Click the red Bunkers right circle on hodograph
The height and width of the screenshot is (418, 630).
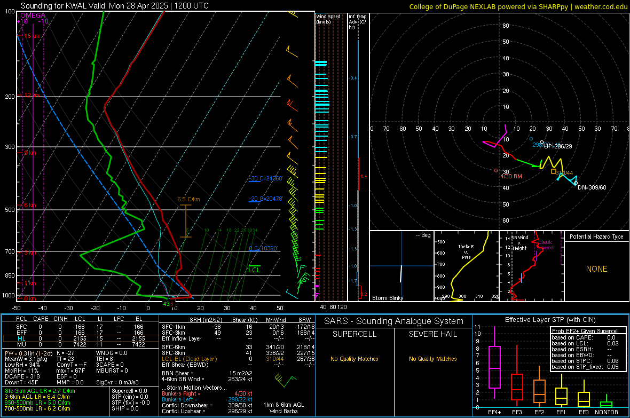pyautogui.click(x=496, y=171)
